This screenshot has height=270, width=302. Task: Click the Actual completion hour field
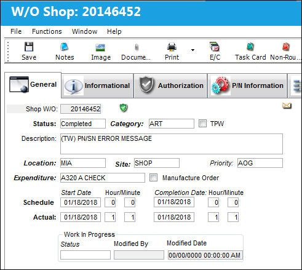point(213,217)
